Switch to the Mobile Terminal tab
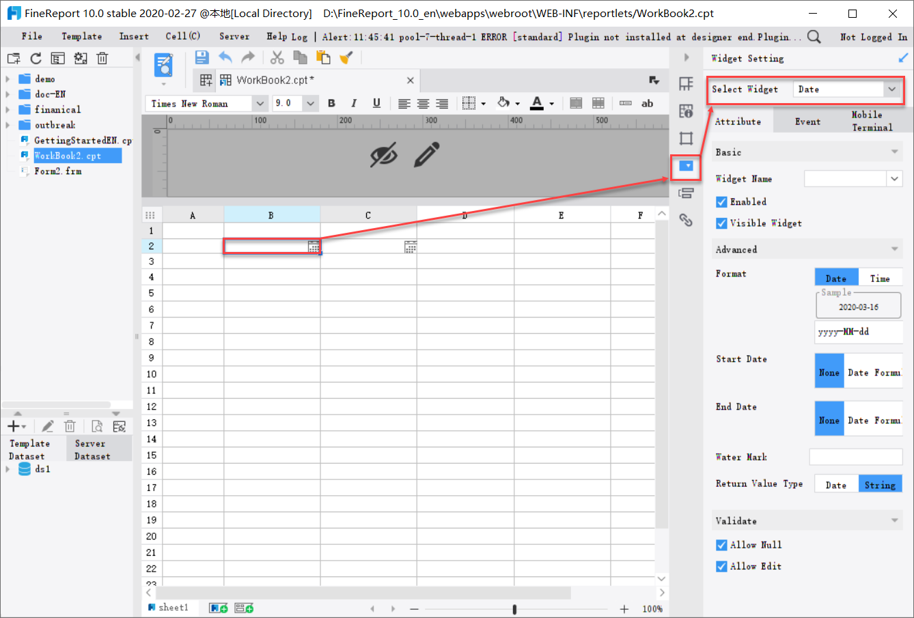The height and width of the screenshot is (618, 914). [x=872, y=121]
